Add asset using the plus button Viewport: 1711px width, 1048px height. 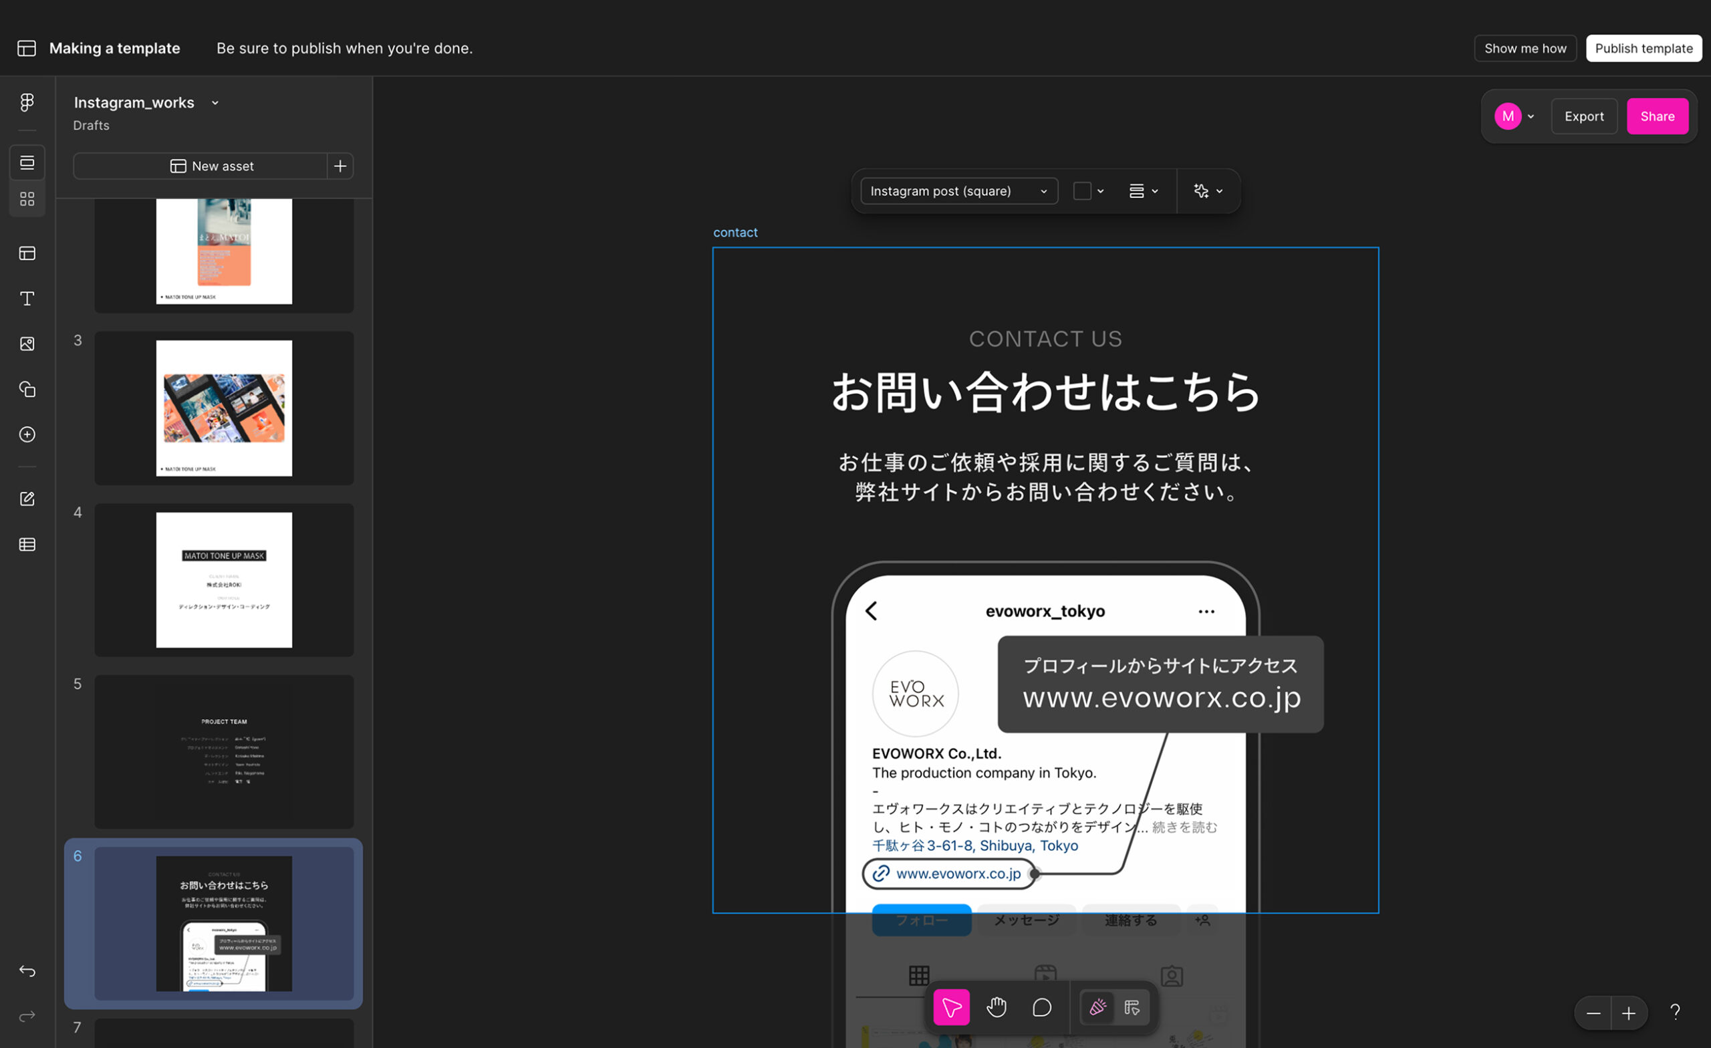coord(340,166)
